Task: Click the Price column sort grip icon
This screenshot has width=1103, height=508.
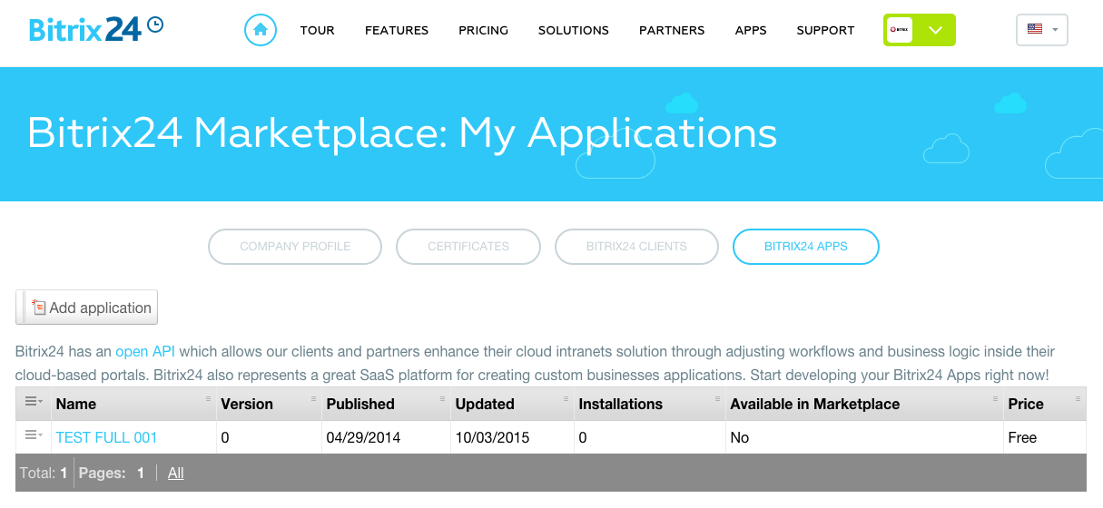Action: click(x=1078, y=398)
